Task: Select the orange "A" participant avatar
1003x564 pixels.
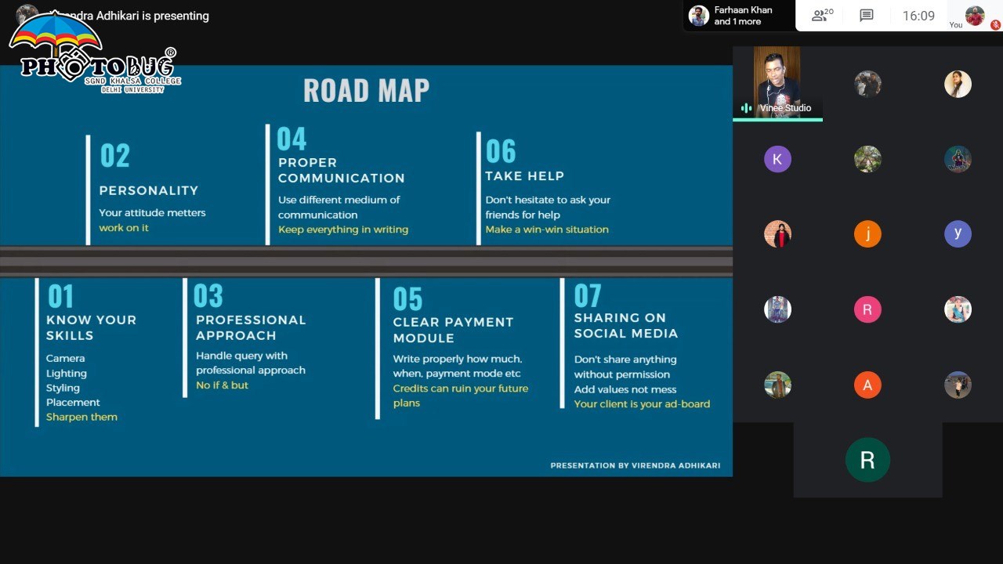Action: 867,385
